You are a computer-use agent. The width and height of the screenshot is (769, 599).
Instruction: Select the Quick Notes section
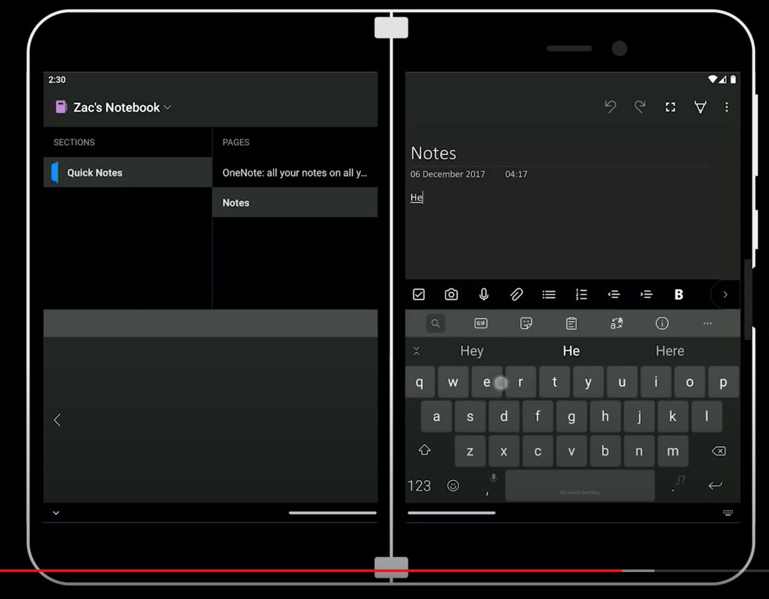pos(128,173)
